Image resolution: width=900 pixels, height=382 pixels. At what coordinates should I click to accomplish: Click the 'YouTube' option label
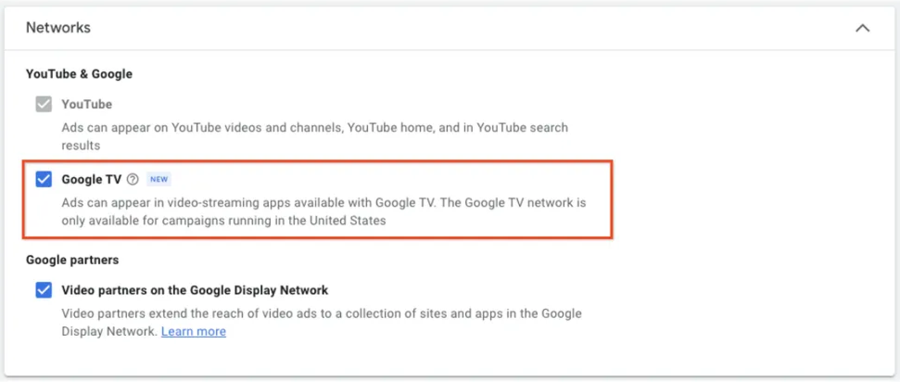tap(87, 104)
